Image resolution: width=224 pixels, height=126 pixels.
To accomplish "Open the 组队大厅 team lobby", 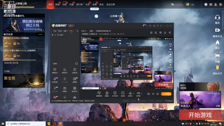I will pos(217,70).
